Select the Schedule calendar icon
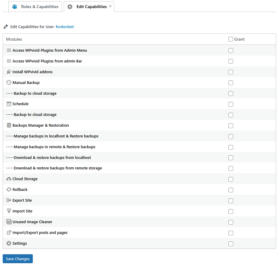This screenshot has width=280, height=265. click(x=9, y=104)
